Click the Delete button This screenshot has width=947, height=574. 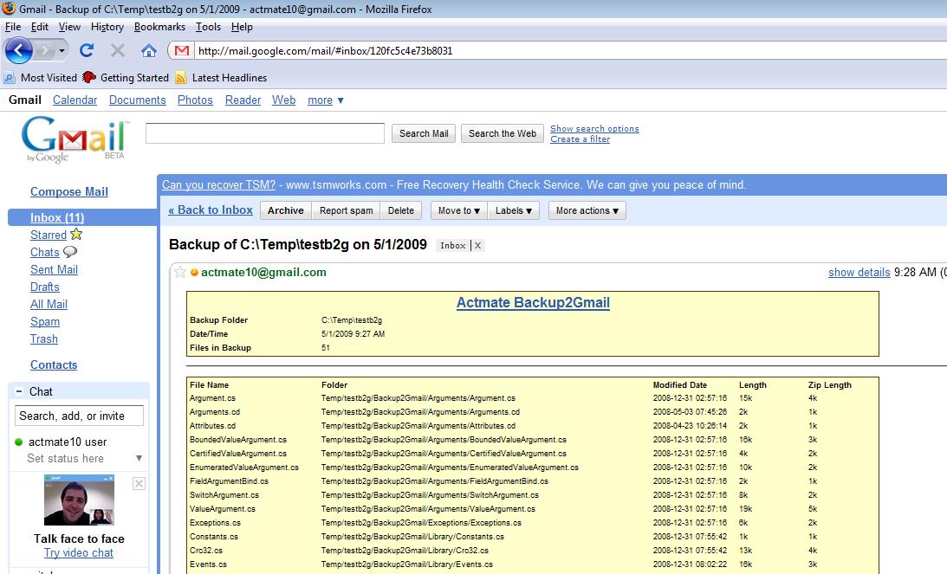(x=401, y=210)
